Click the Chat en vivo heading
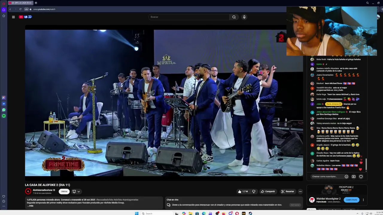The height and width of the screenshot is (215, 383). click(x=172, y=200)
